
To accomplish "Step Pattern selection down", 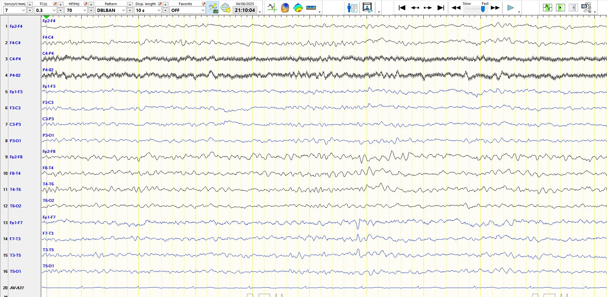I will (x=130, y=11).
